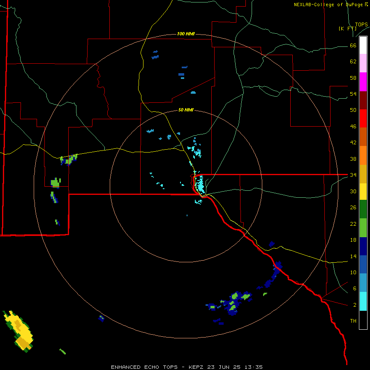This screenshot has height=370, width=370.
Task: Click the 58 legend value
Action: (353, 78)
